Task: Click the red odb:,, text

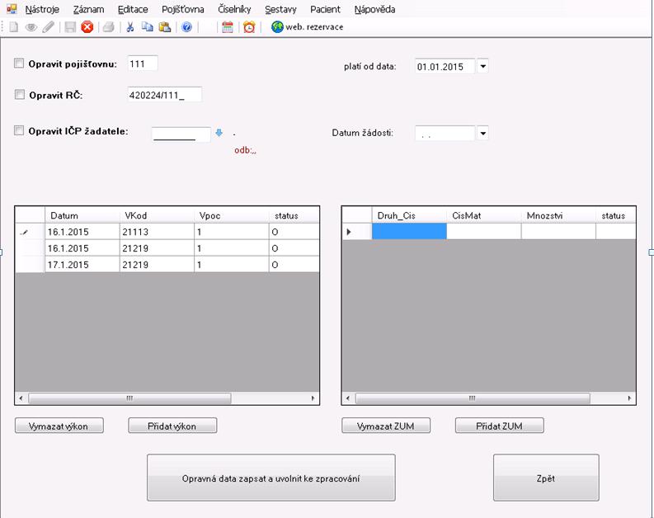Action: click(x=245, y=150)
